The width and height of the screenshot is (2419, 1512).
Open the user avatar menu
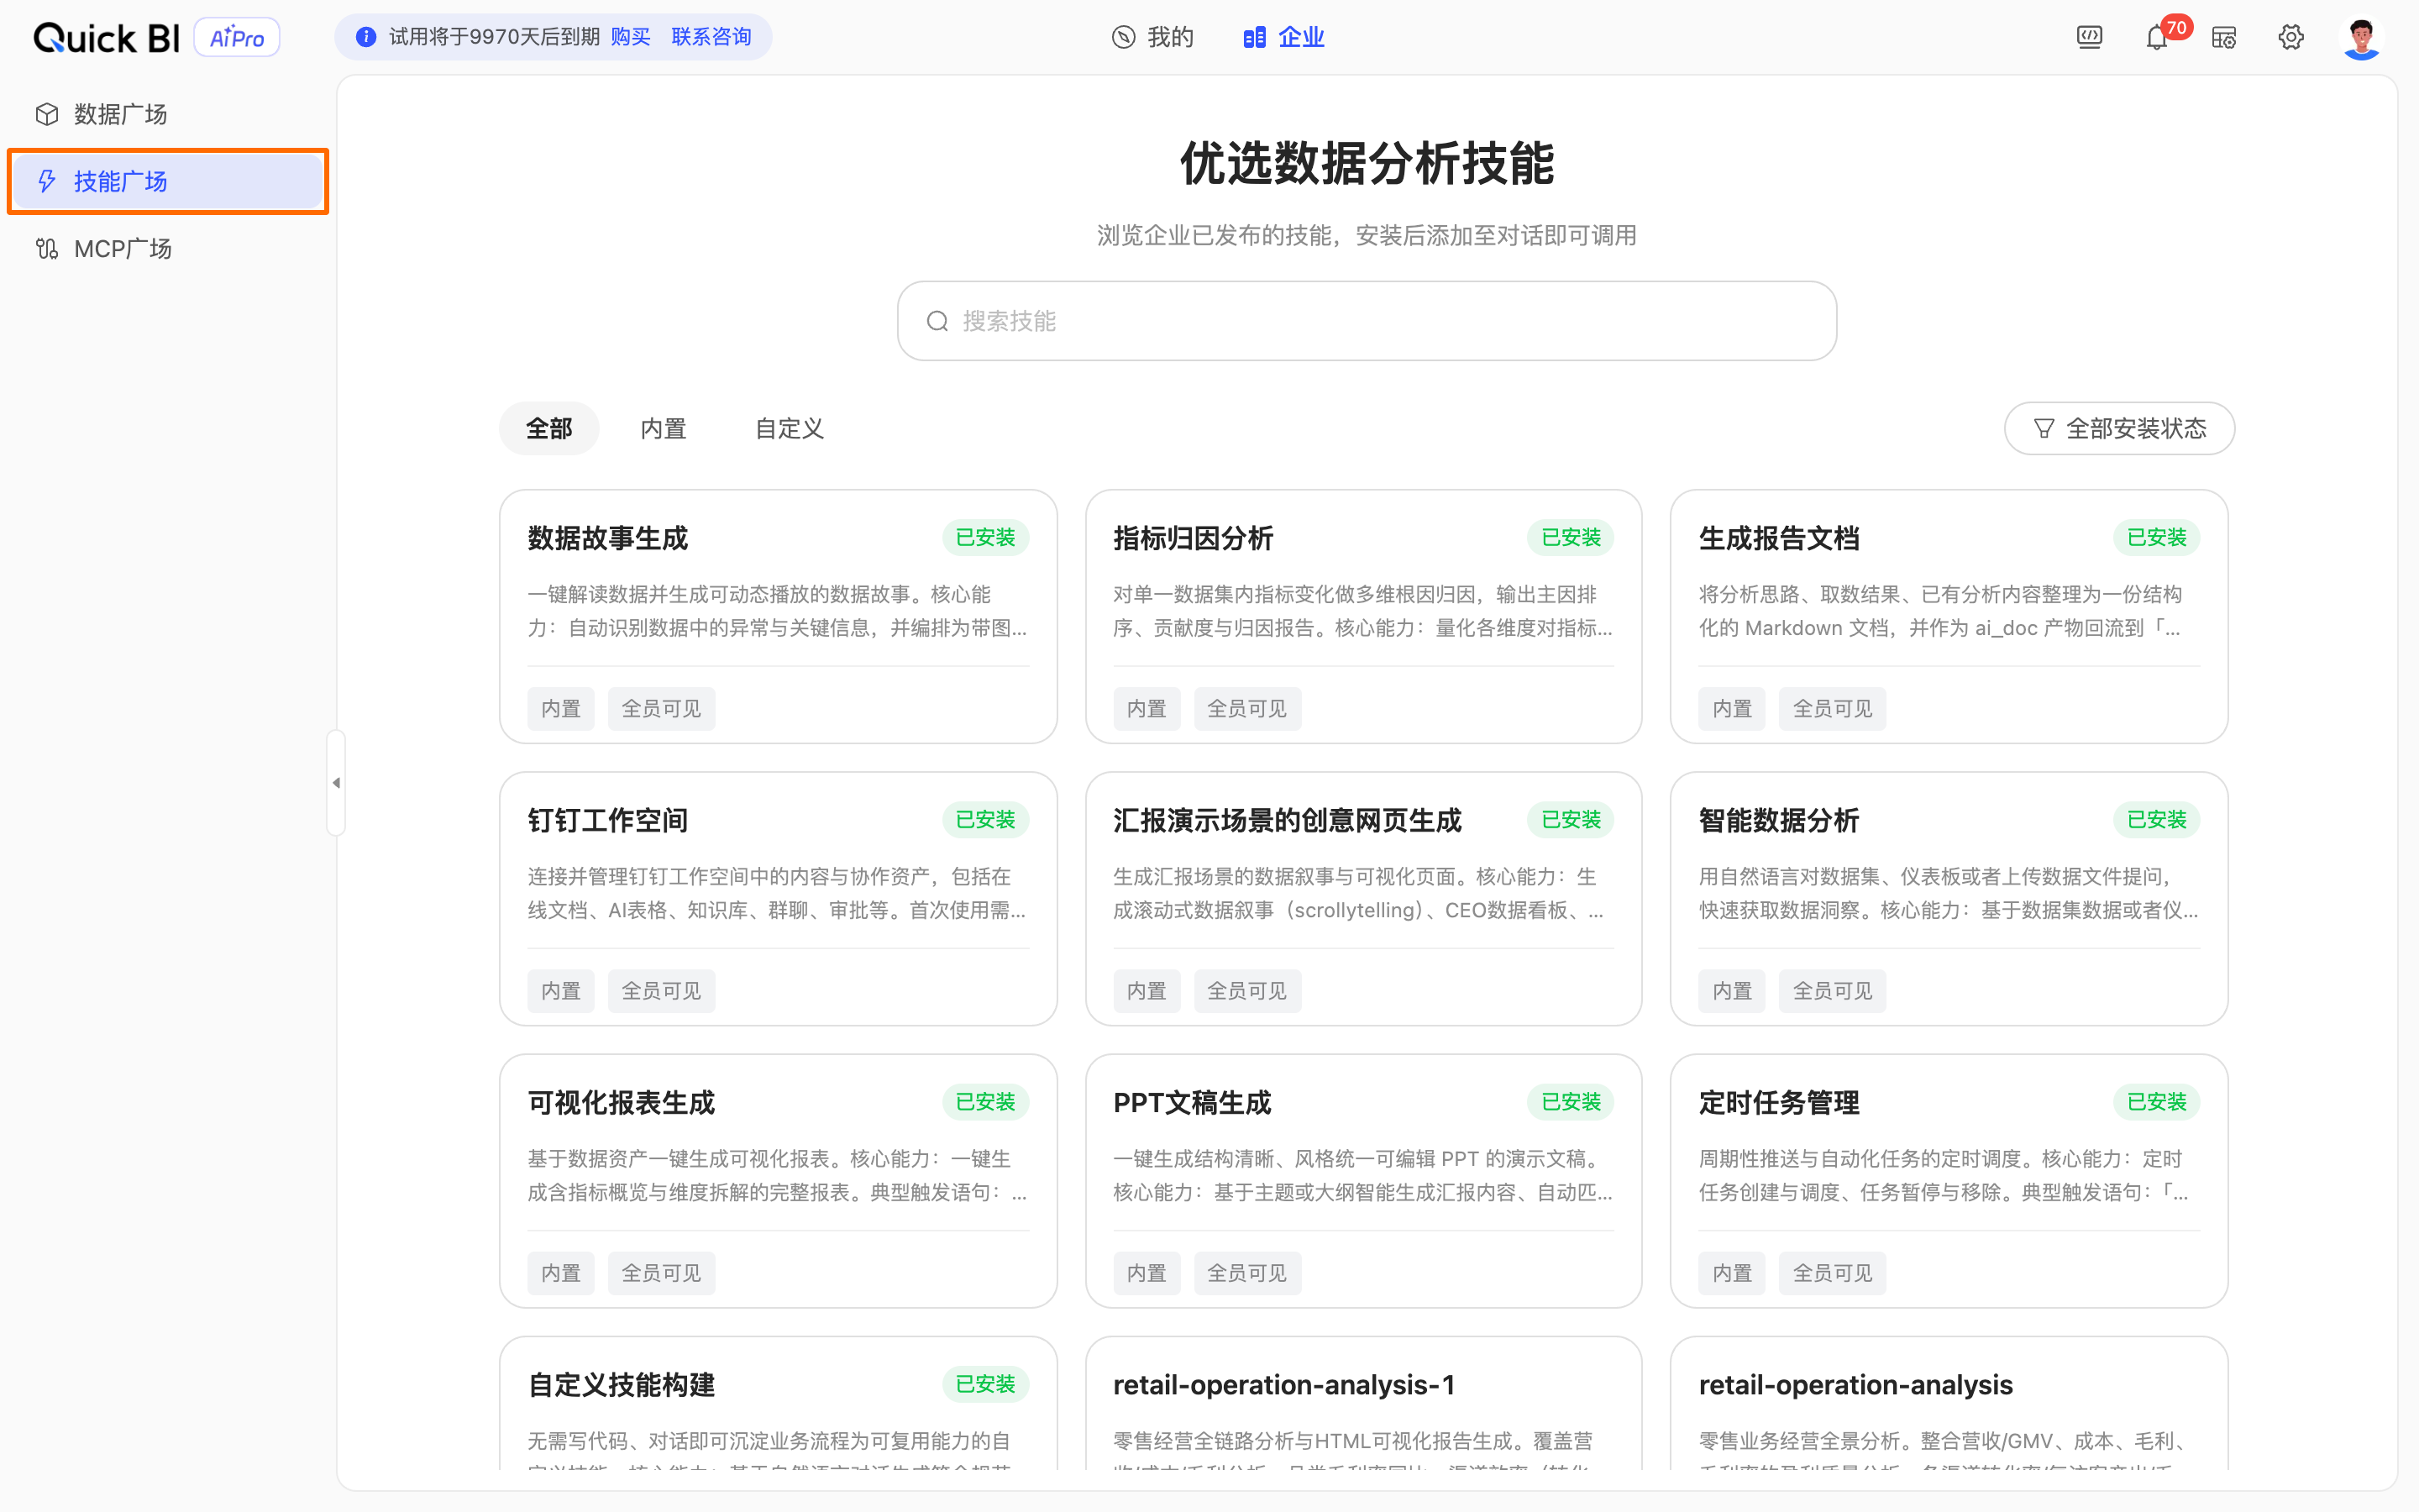(2362, 38)
